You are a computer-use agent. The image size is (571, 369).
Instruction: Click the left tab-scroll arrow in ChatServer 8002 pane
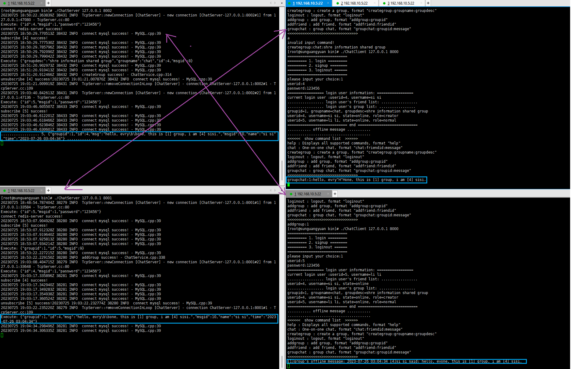pyautogui.click(x=270, y=3)
